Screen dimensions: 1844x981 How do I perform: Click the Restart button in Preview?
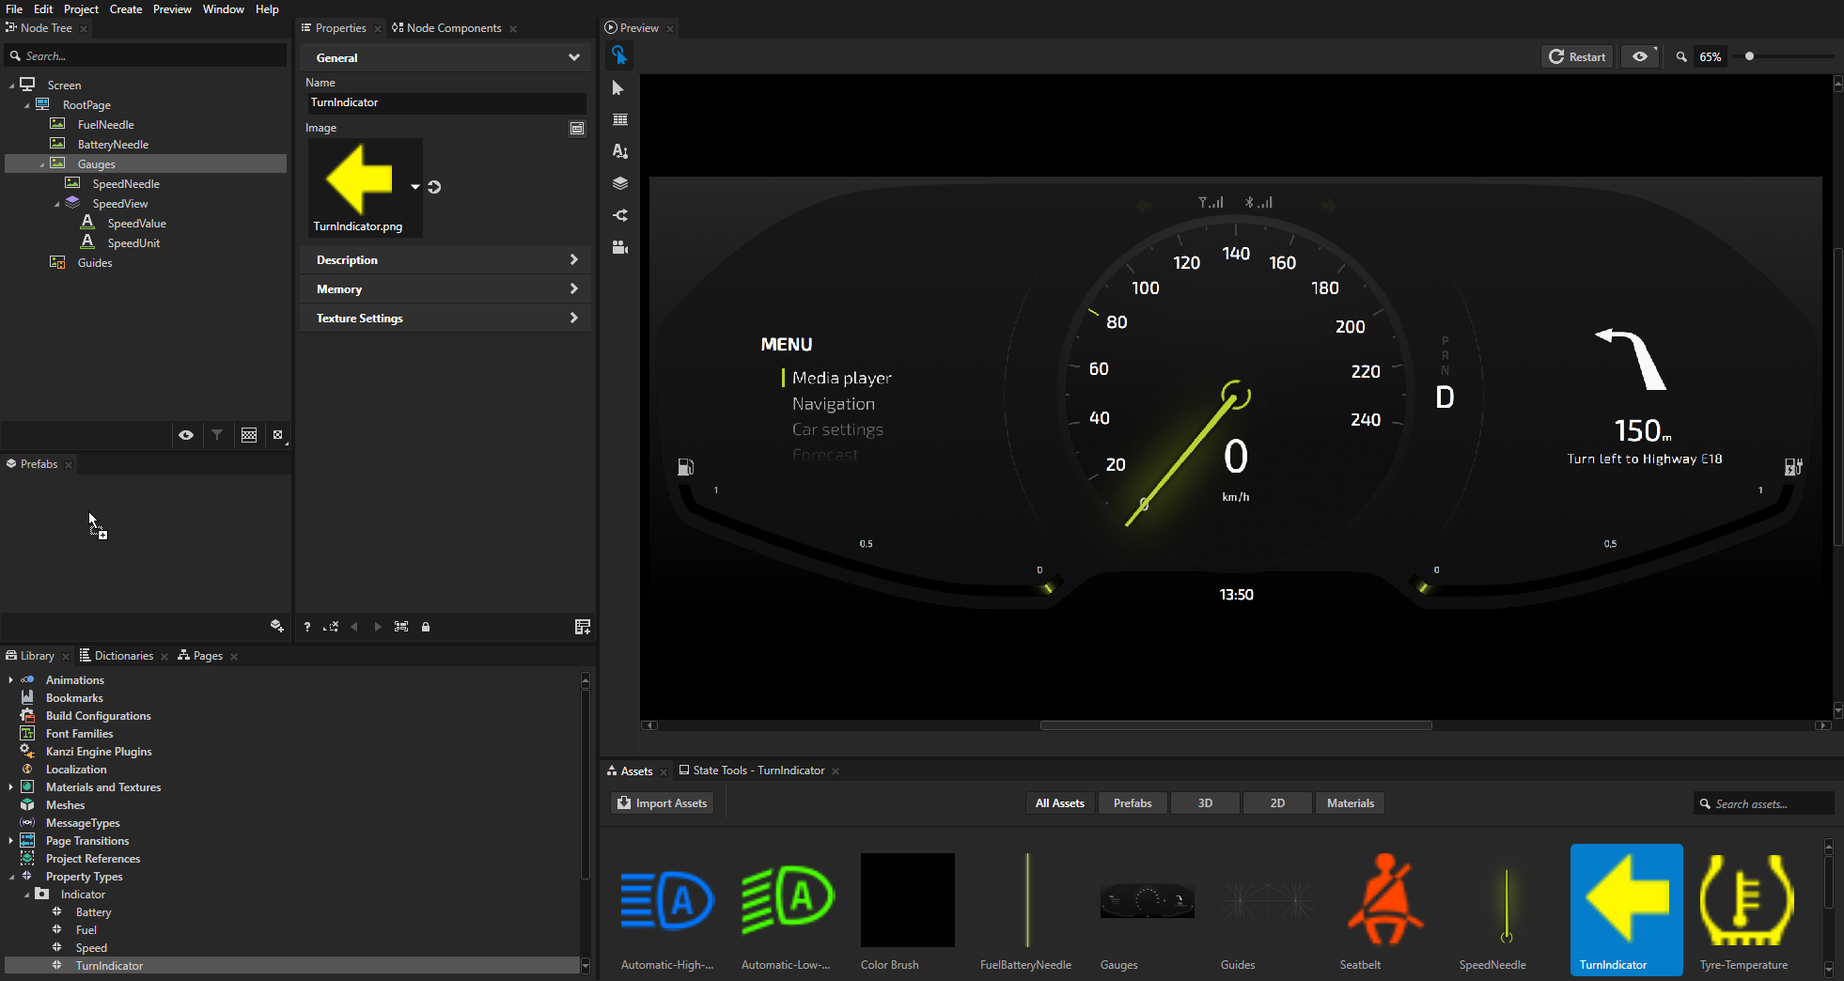pos(1576,56)
